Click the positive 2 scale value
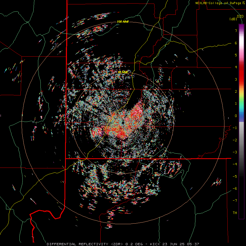The image size is (246, 246). (236, 92)
